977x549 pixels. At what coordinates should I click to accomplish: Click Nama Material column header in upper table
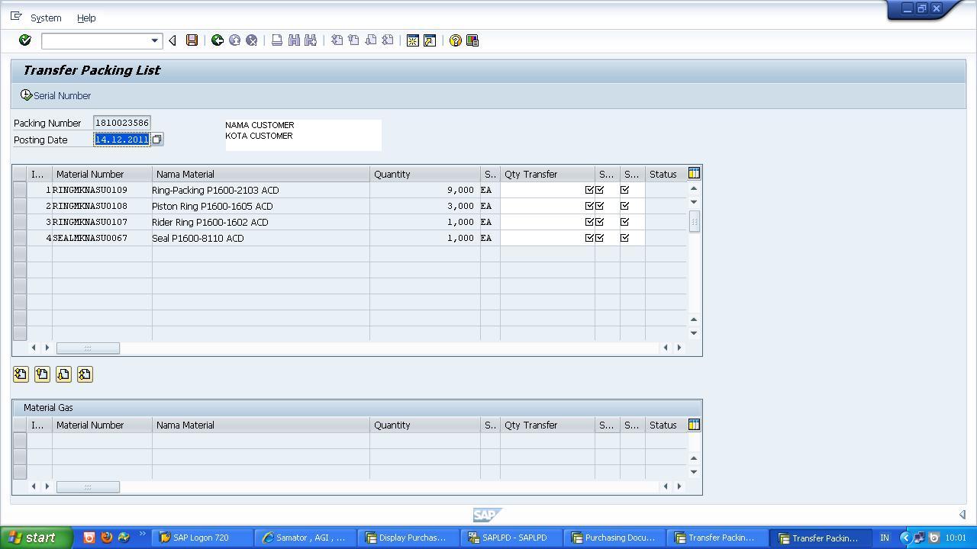tap(261, 174)
